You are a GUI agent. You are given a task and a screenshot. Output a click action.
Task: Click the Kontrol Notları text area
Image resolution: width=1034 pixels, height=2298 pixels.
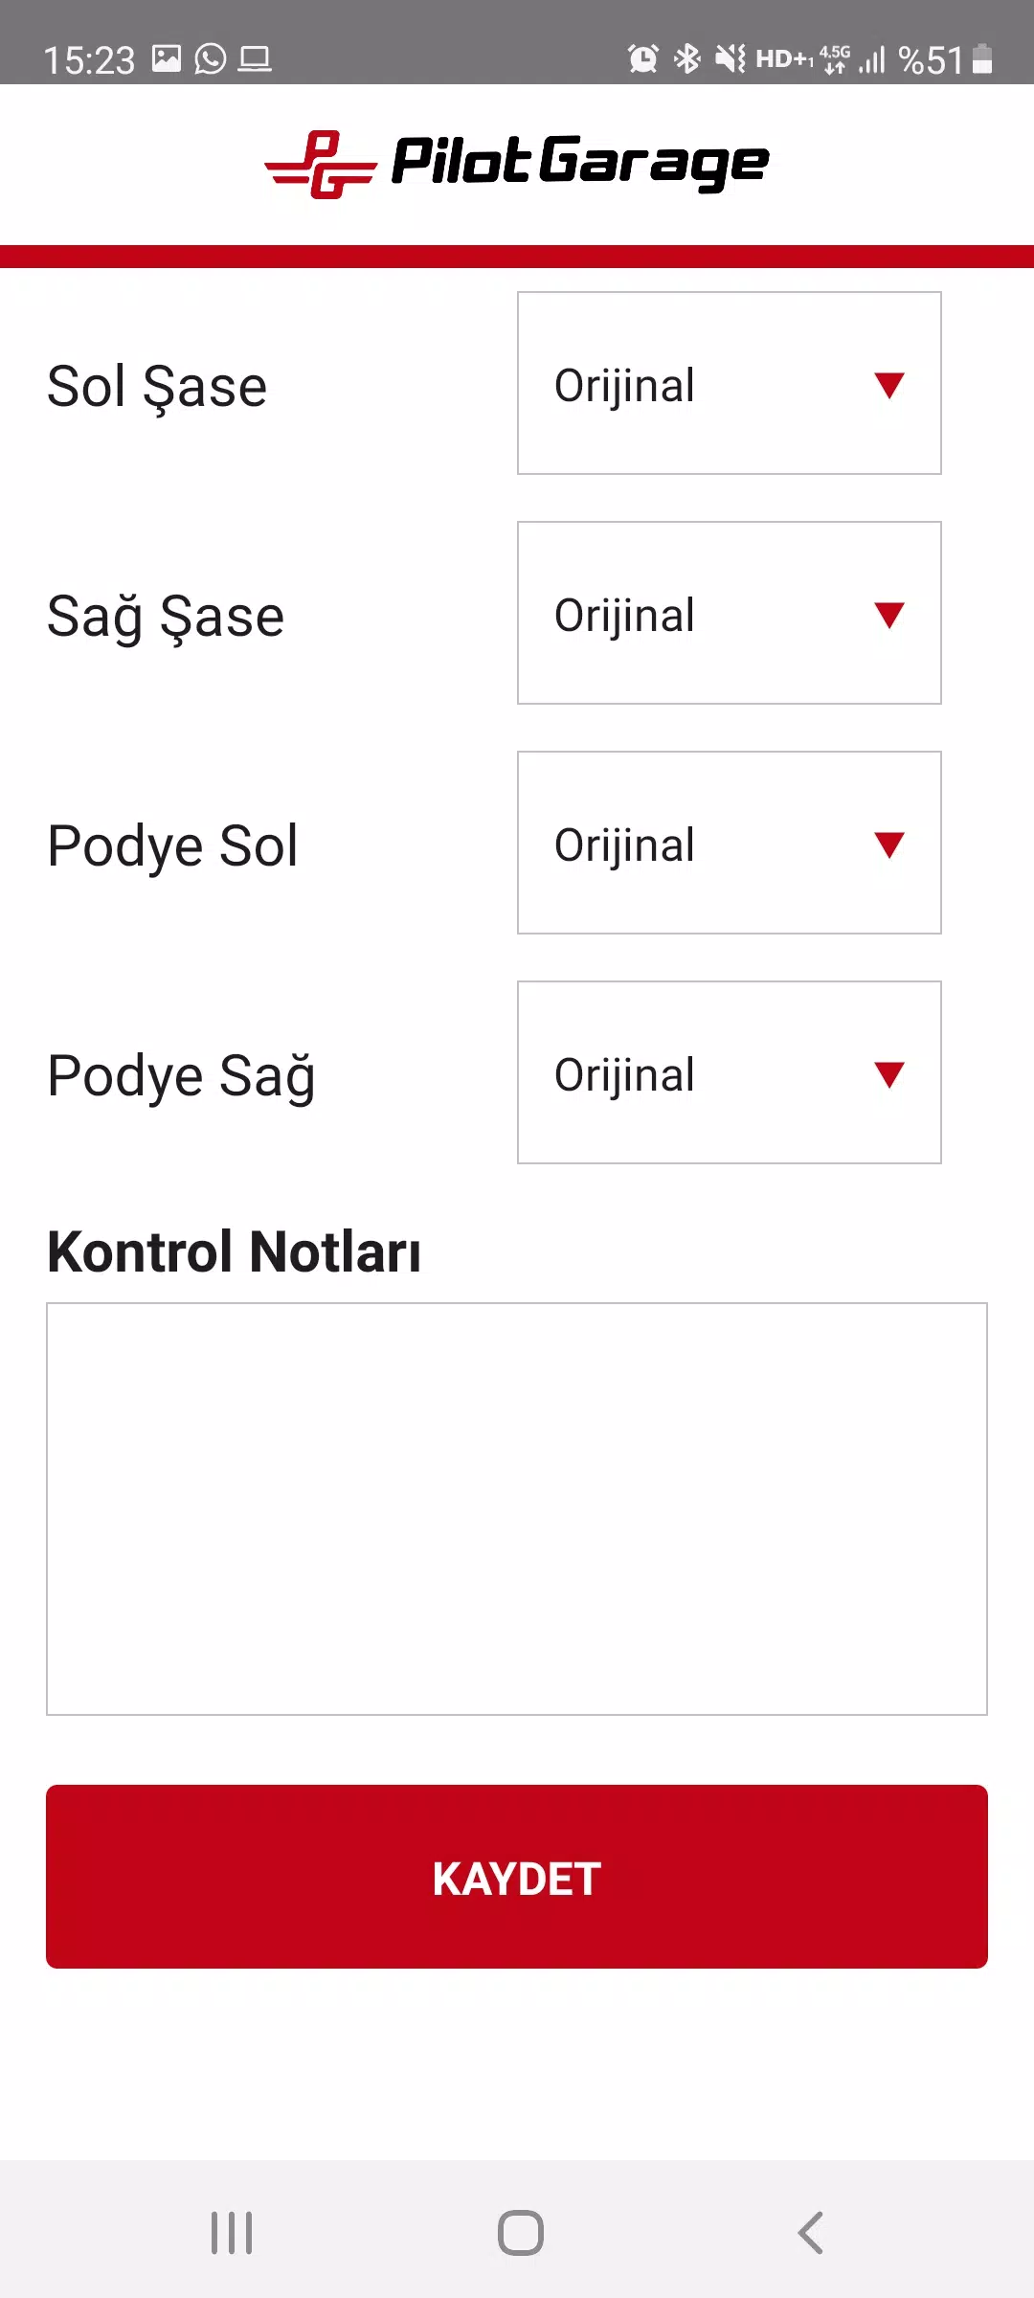[517, 1508]
